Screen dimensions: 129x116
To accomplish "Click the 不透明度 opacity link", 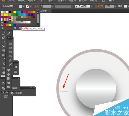I will pyautogui.click(x=99, y=6).
